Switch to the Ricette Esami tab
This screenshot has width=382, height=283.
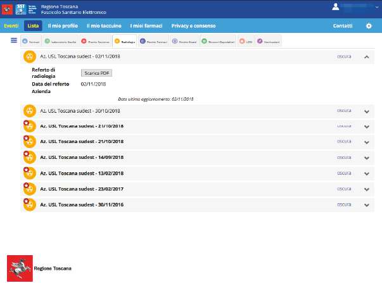[184, 41]
